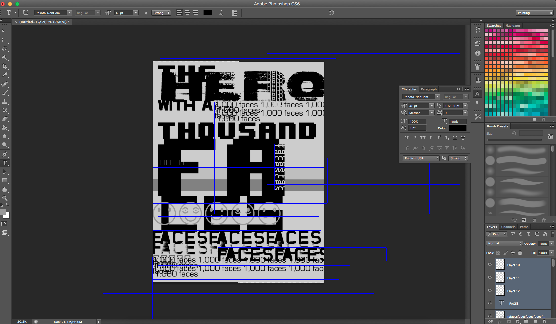Image resolution: width=556 pixels, height=324 pixels.
Task: Toggle lock all layer attributes
Action: pyautogui.click(x=520, y=253)
